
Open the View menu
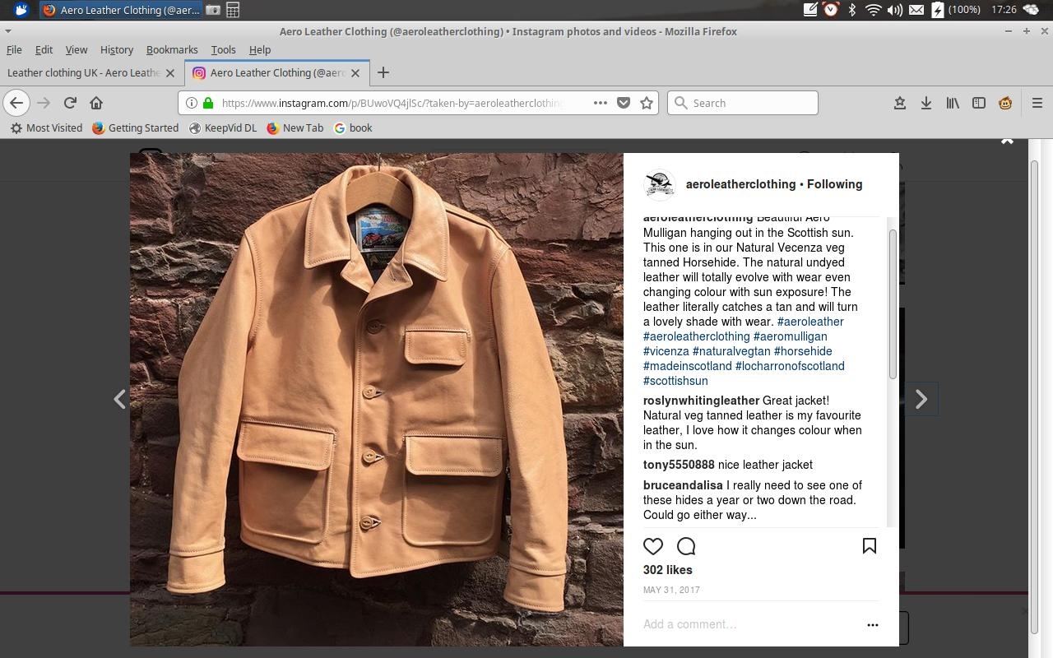tap(77, 49)
